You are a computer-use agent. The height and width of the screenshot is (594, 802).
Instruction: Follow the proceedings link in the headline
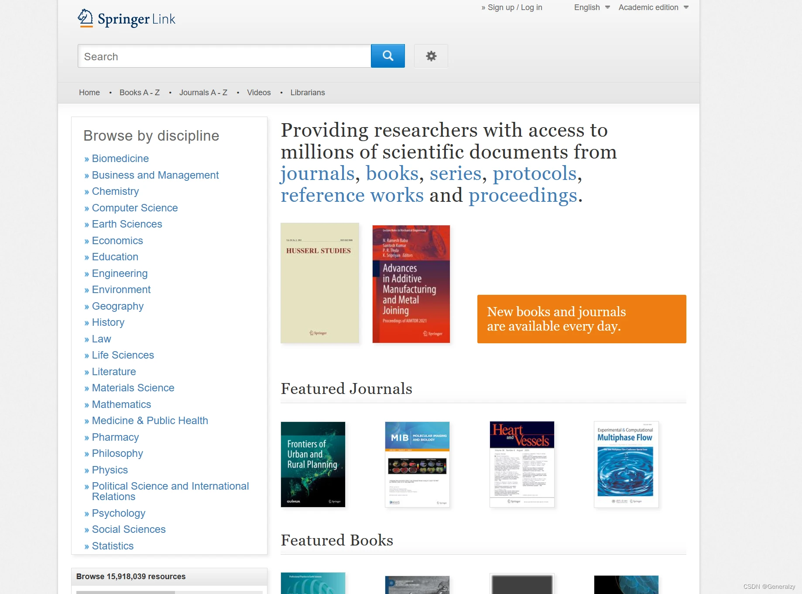[x=523, y=195]
